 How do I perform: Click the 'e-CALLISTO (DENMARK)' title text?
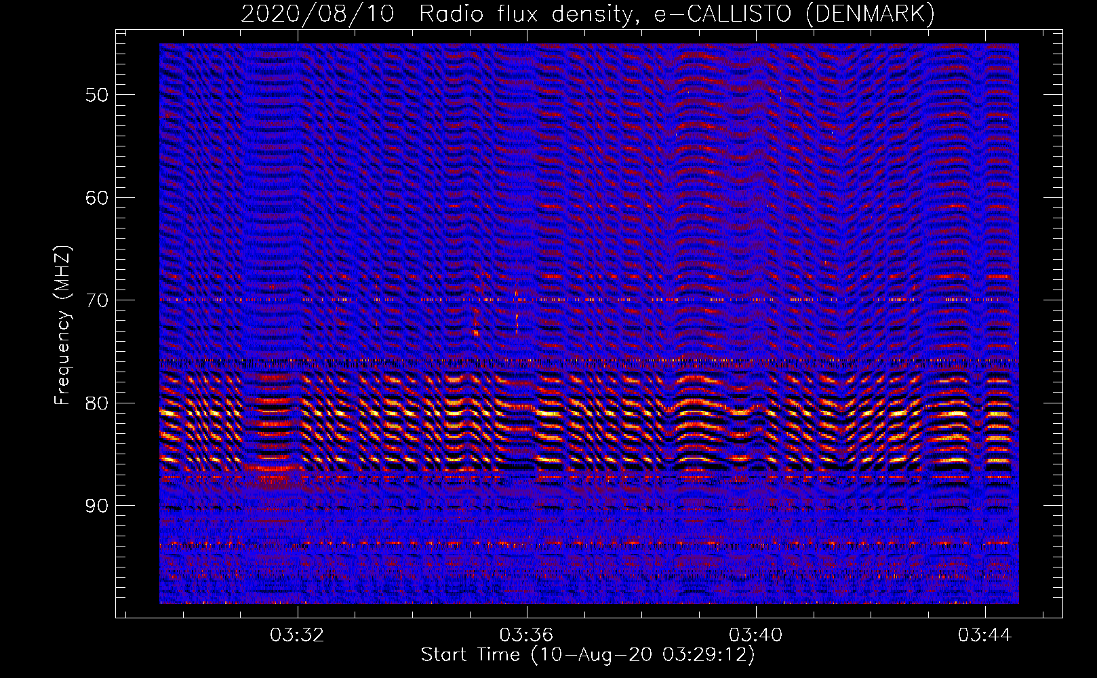coord(794,14)
